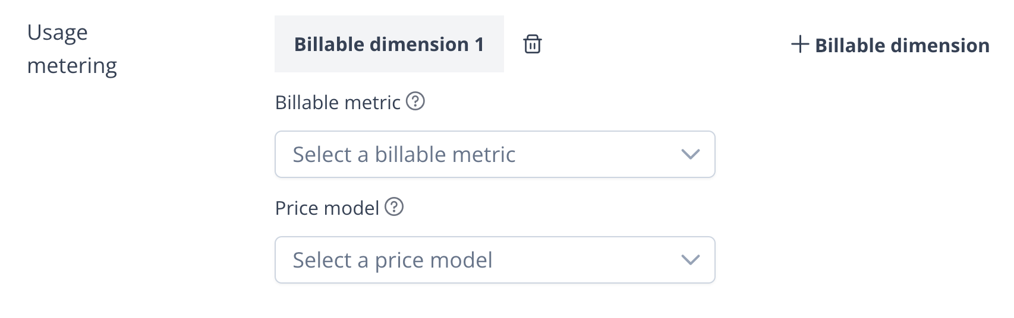Screen dimensions: 1014x318
Task: Show help tooltip for Billable metric
Action: tap(415, 102)
